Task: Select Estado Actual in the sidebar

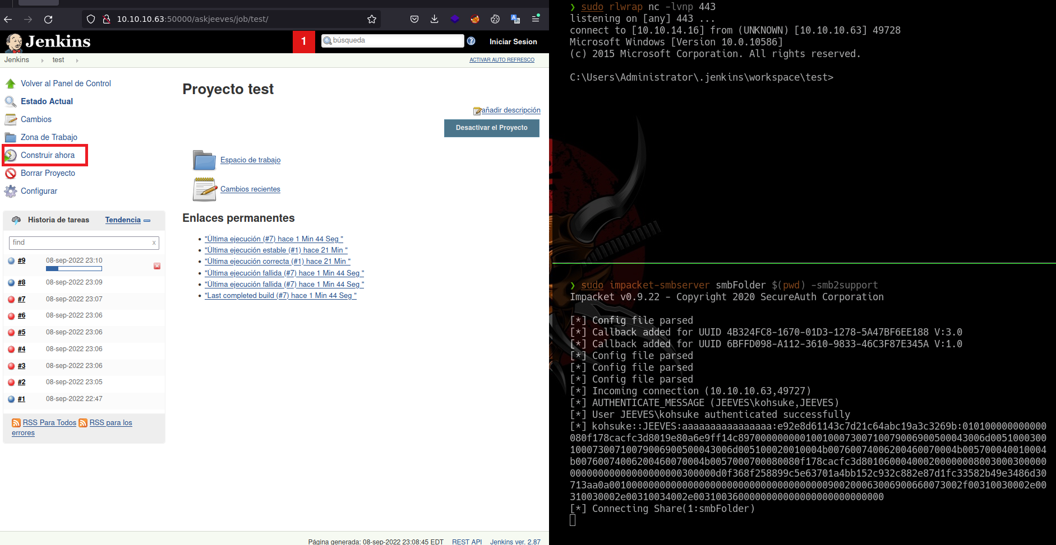Action: (47, 101)
